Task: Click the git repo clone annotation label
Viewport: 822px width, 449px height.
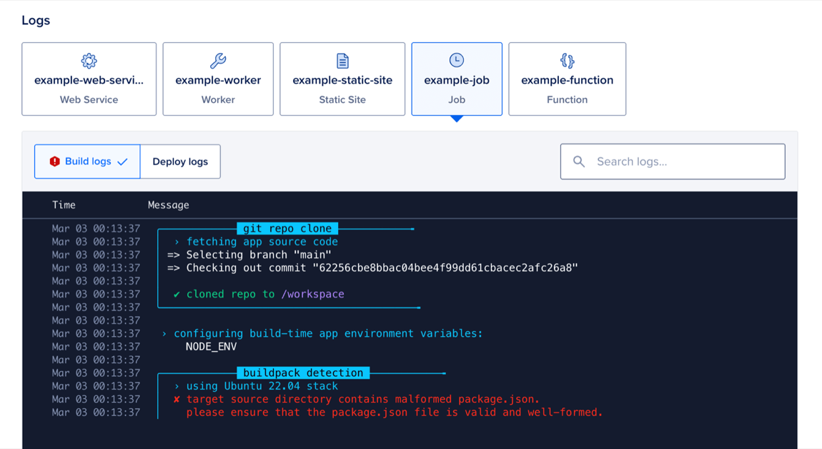Action: 287,228
